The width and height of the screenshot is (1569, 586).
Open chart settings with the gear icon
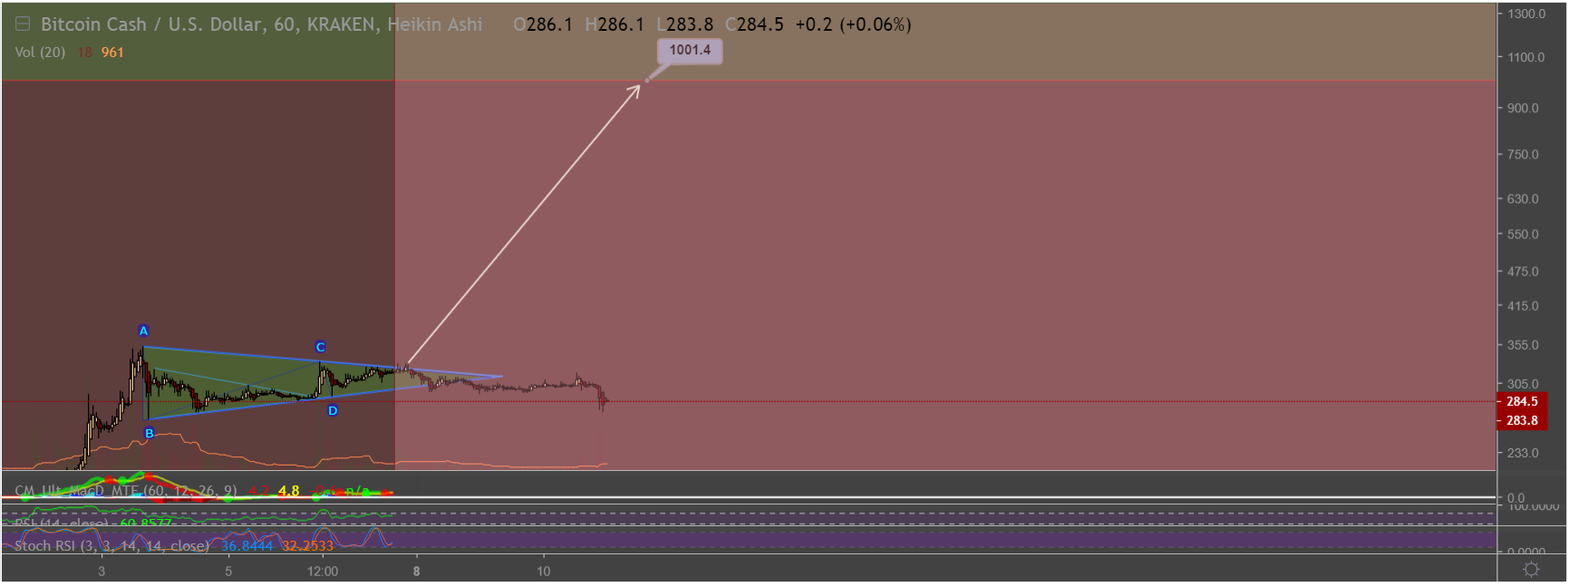[x=1531, y=570]
